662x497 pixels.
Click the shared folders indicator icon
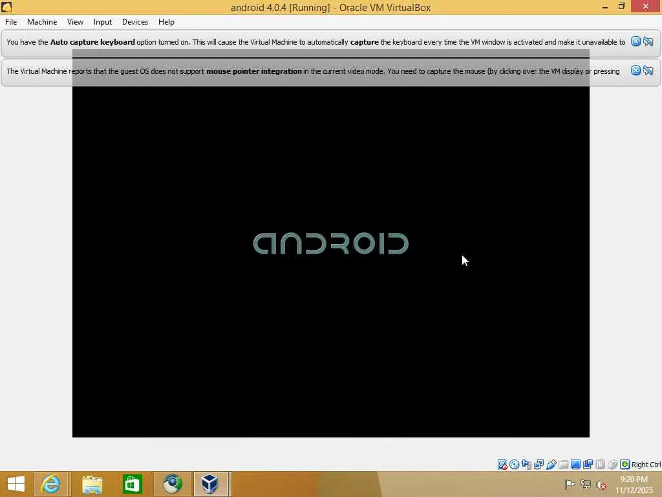[563, 465]
